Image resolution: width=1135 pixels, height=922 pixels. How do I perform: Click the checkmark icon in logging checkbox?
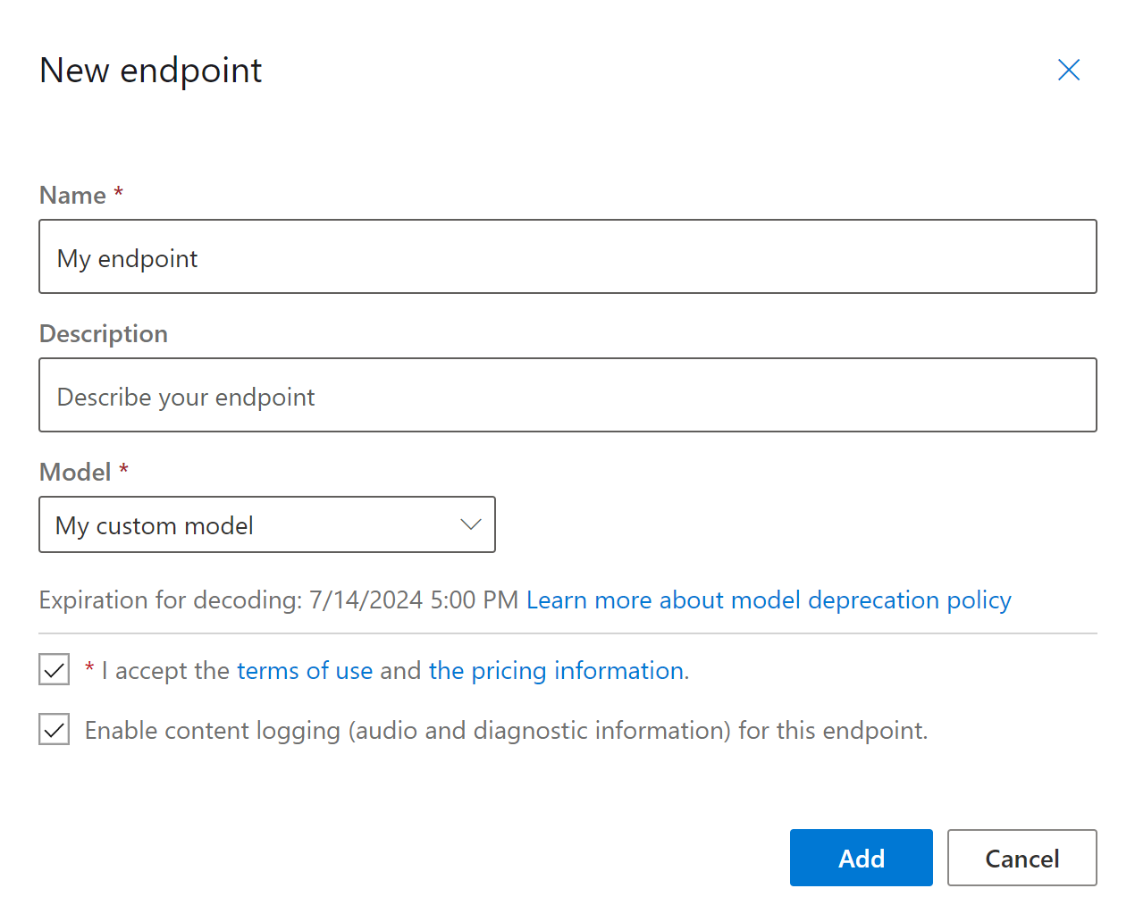(x=54, y=728)
